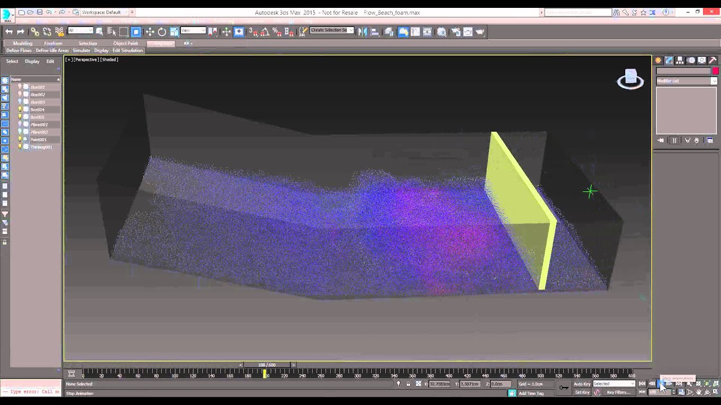The width and height of the screenshot is (721, 405).
Task: Click the X coordinate input field
Action: 439,384
